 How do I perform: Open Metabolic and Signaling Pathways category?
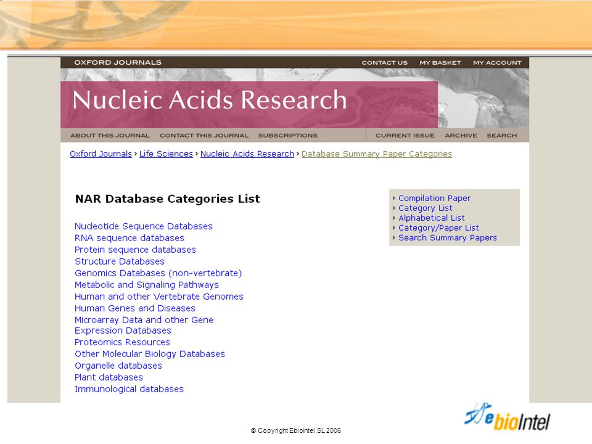coord(147,285)
